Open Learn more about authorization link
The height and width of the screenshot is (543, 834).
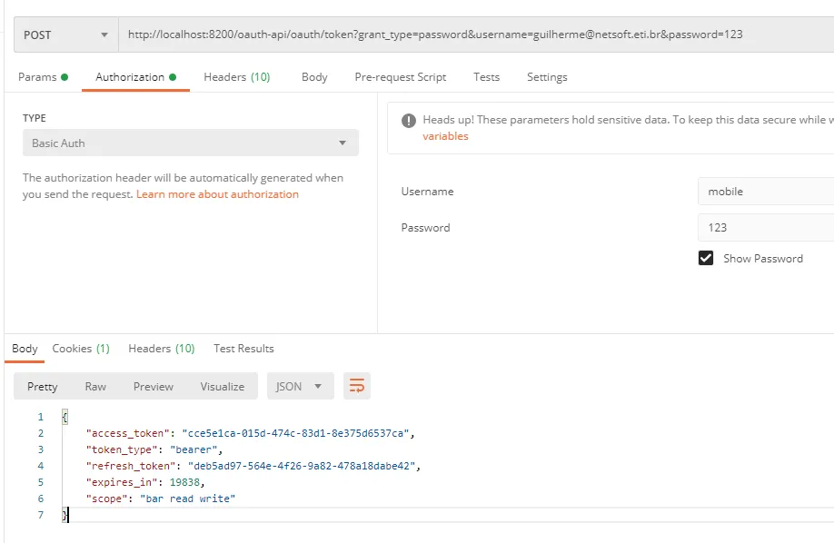(x=217, y=194)
